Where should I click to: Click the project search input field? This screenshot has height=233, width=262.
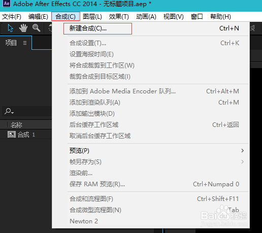click(27, 111)
